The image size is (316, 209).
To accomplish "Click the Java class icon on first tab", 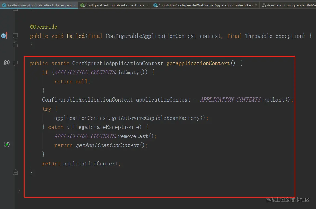I will coord(4,5).
